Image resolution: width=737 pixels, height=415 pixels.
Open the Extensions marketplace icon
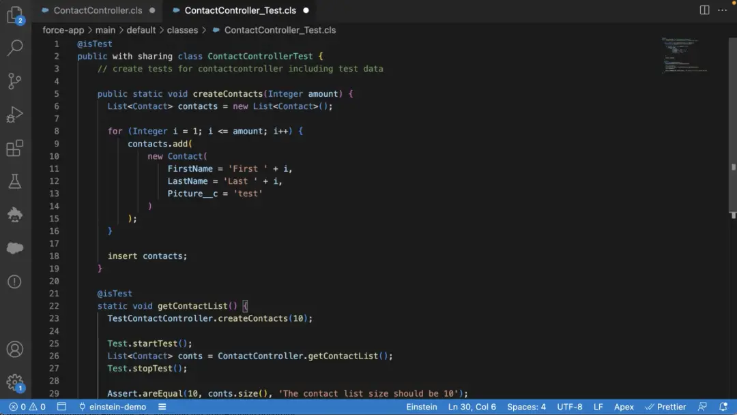[x=14, y=148]
